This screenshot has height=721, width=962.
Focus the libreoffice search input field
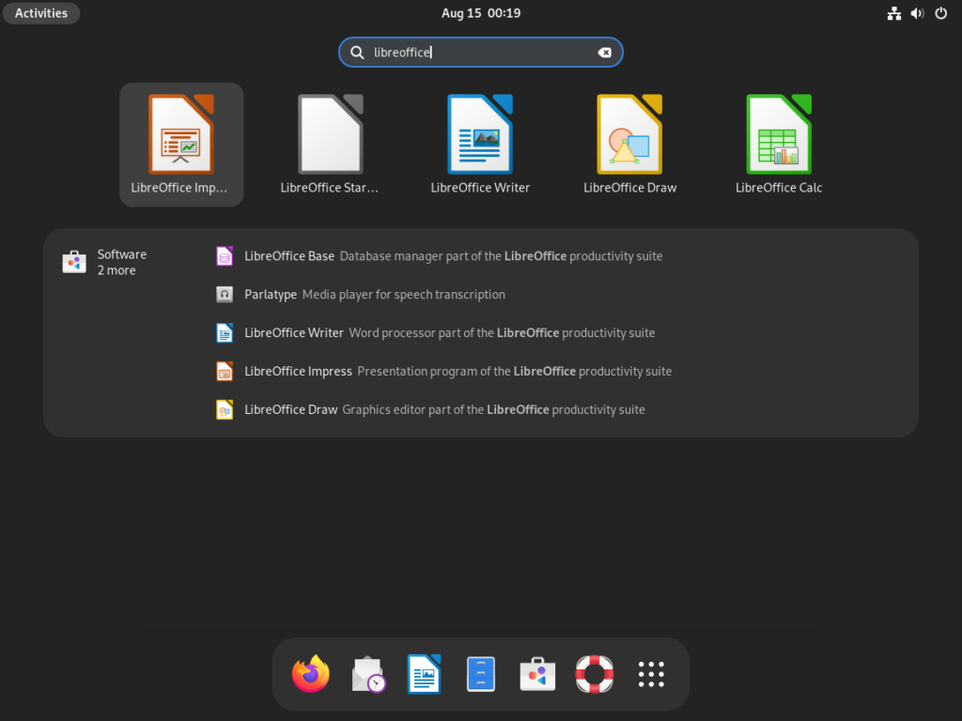[481, 53]
